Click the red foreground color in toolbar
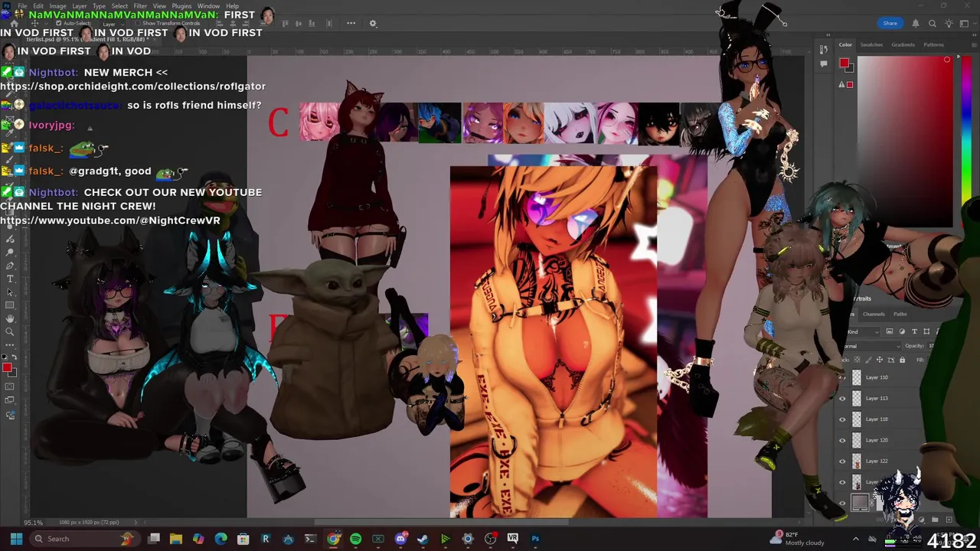 coord(7,368)
